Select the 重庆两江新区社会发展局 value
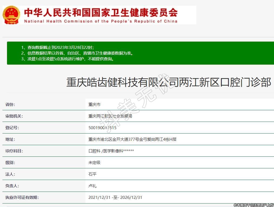 [x=110, y=116]
